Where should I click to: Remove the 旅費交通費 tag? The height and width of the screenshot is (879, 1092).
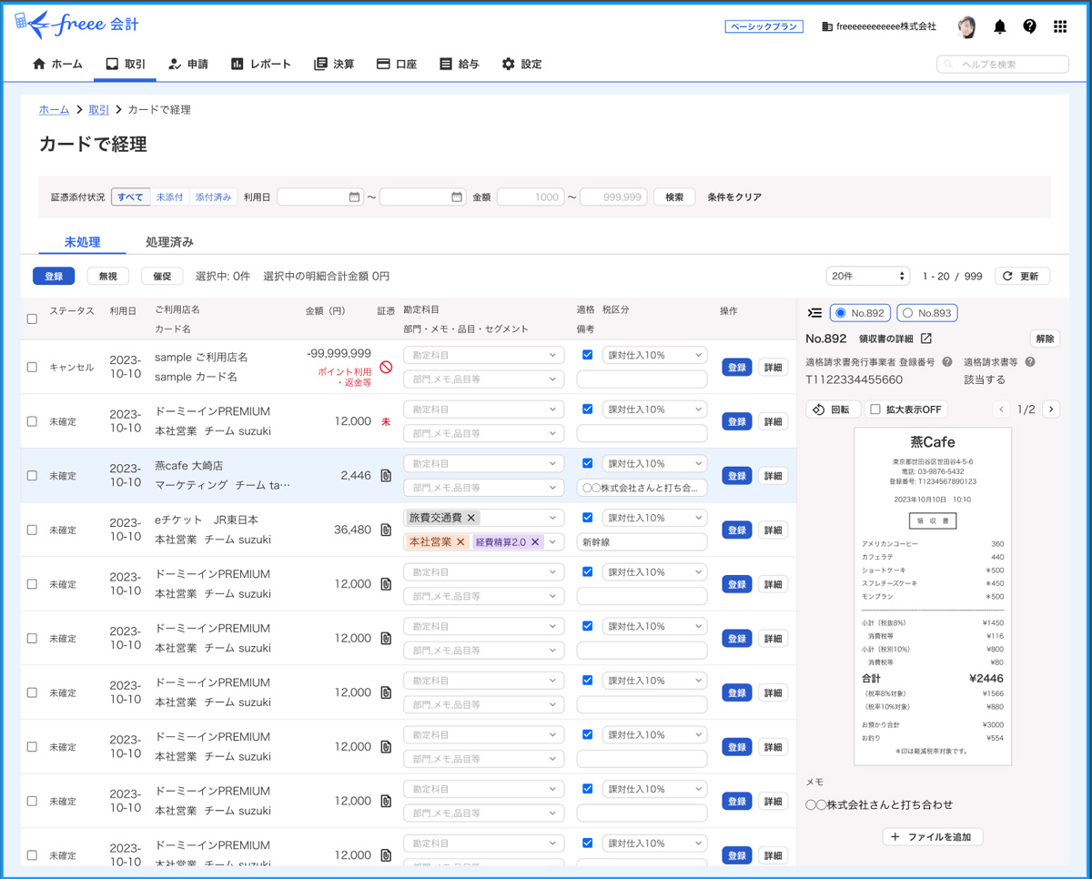470,518
